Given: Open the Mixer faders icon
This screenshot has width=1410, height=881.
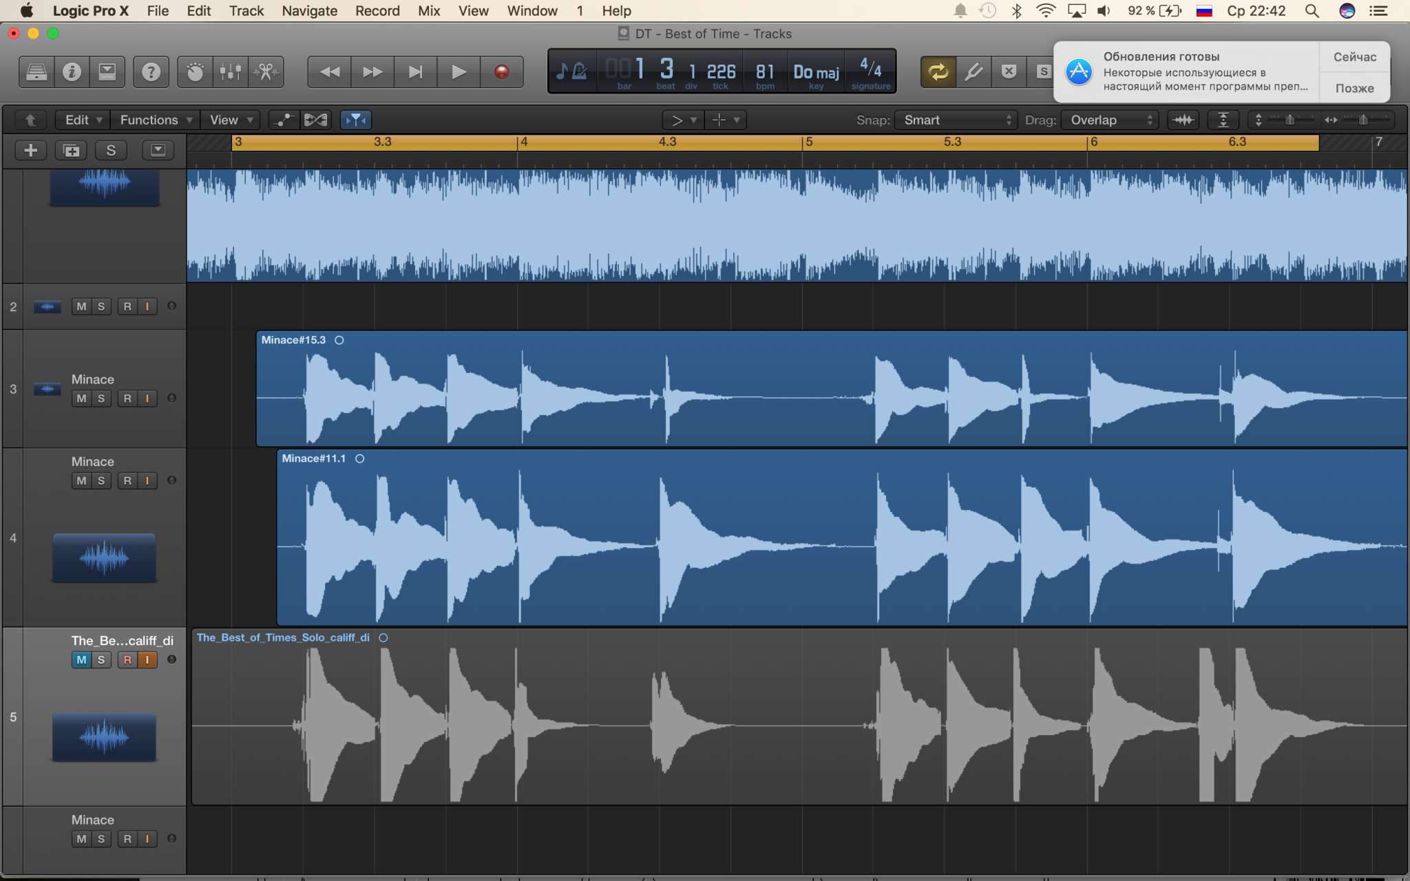Looking at the screenshot, I should (230, 72).
